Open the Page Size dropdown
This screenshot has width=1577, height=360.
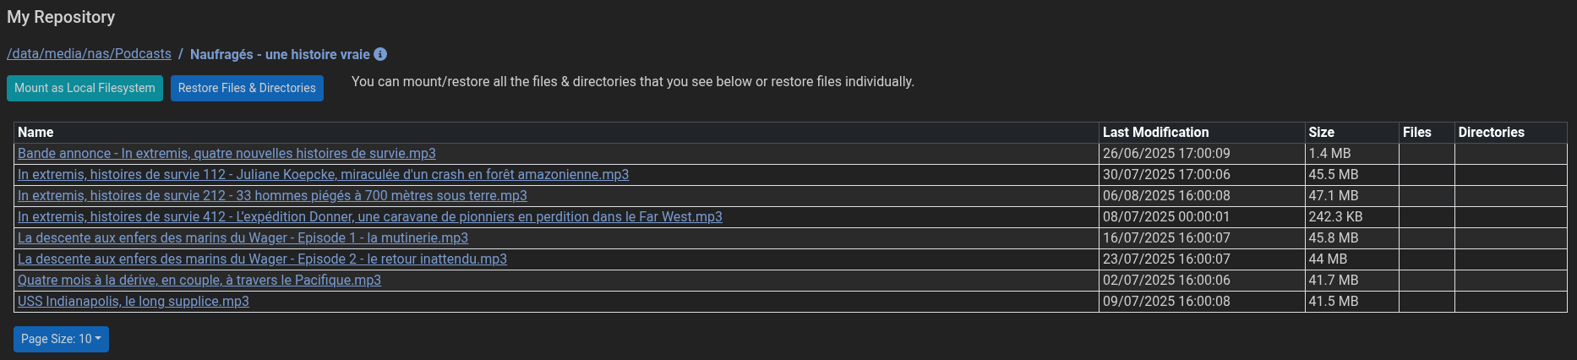61,339
